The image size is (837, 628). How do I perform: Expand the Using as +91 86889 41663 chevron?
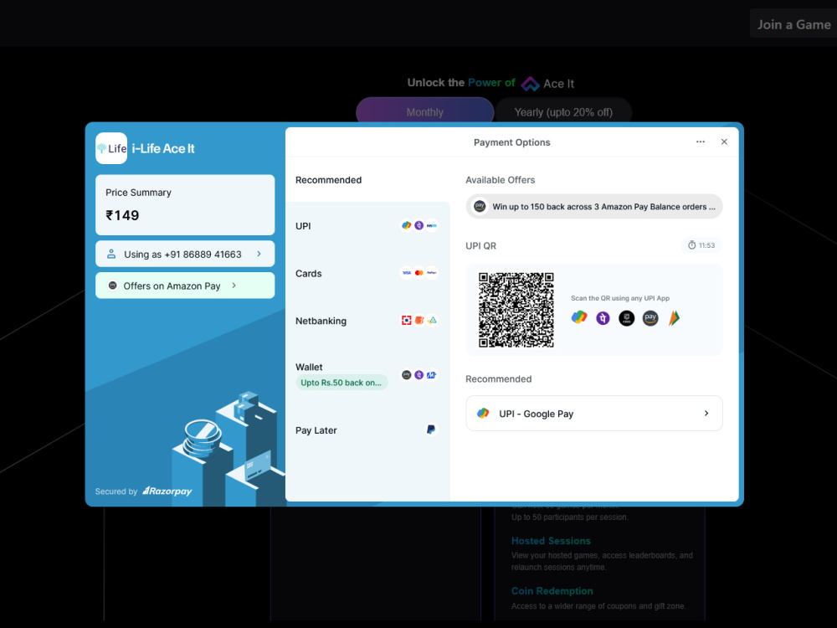[x=259, y=254]
